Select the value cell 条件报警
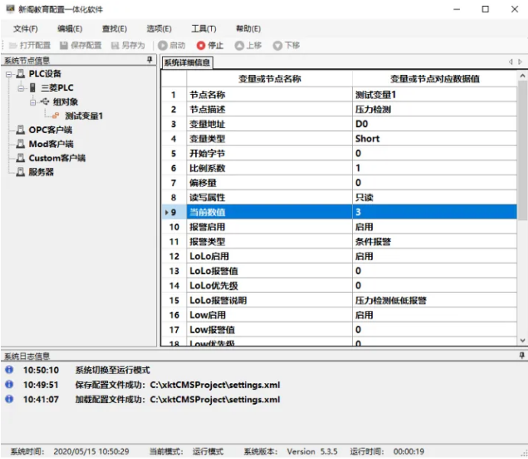 [x=435, y=242]
